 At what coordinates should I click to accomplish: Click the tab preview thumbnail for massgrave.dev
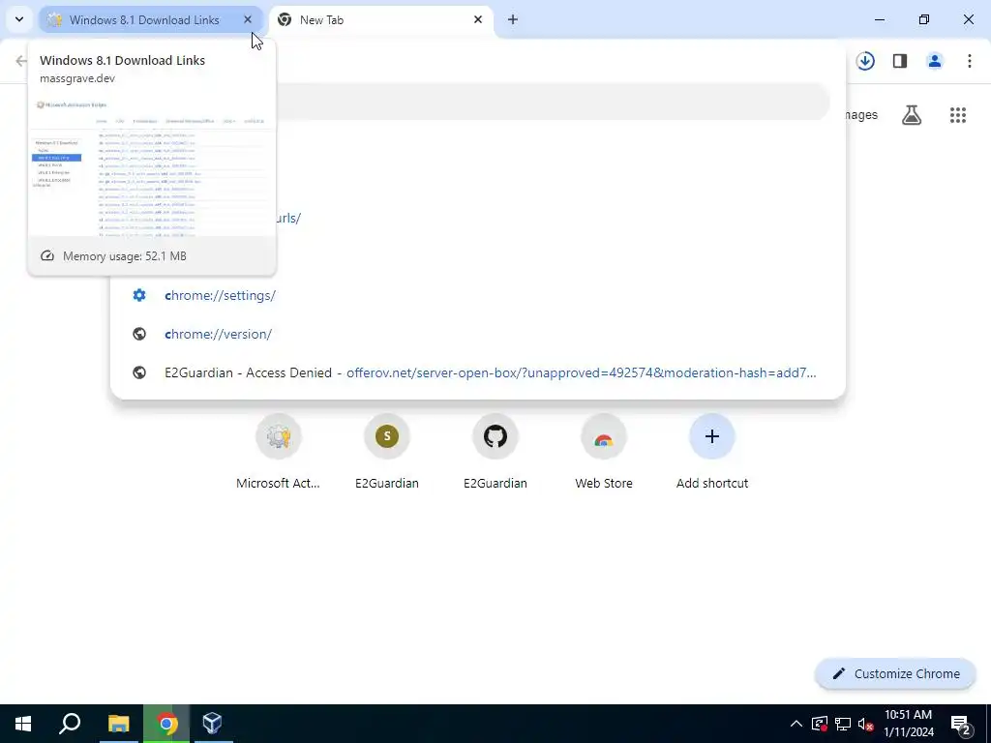[152, 164]
